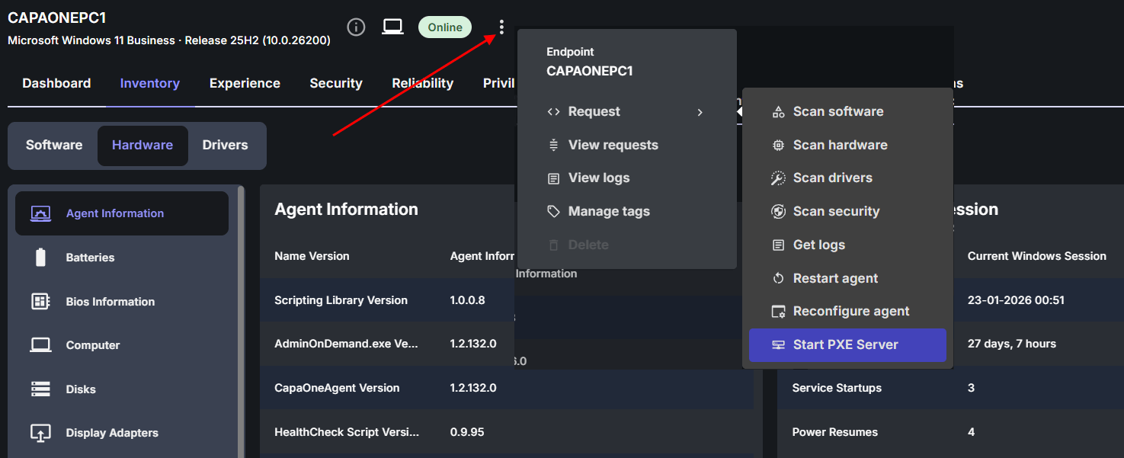Click the HealthCheck Script version 0.9.95 value
The height and width of the screenshot is (458, 1124).
click(x=468, y=432)
